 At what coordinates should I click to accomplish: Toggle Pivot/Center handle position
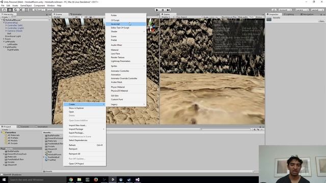pos(38,10)
